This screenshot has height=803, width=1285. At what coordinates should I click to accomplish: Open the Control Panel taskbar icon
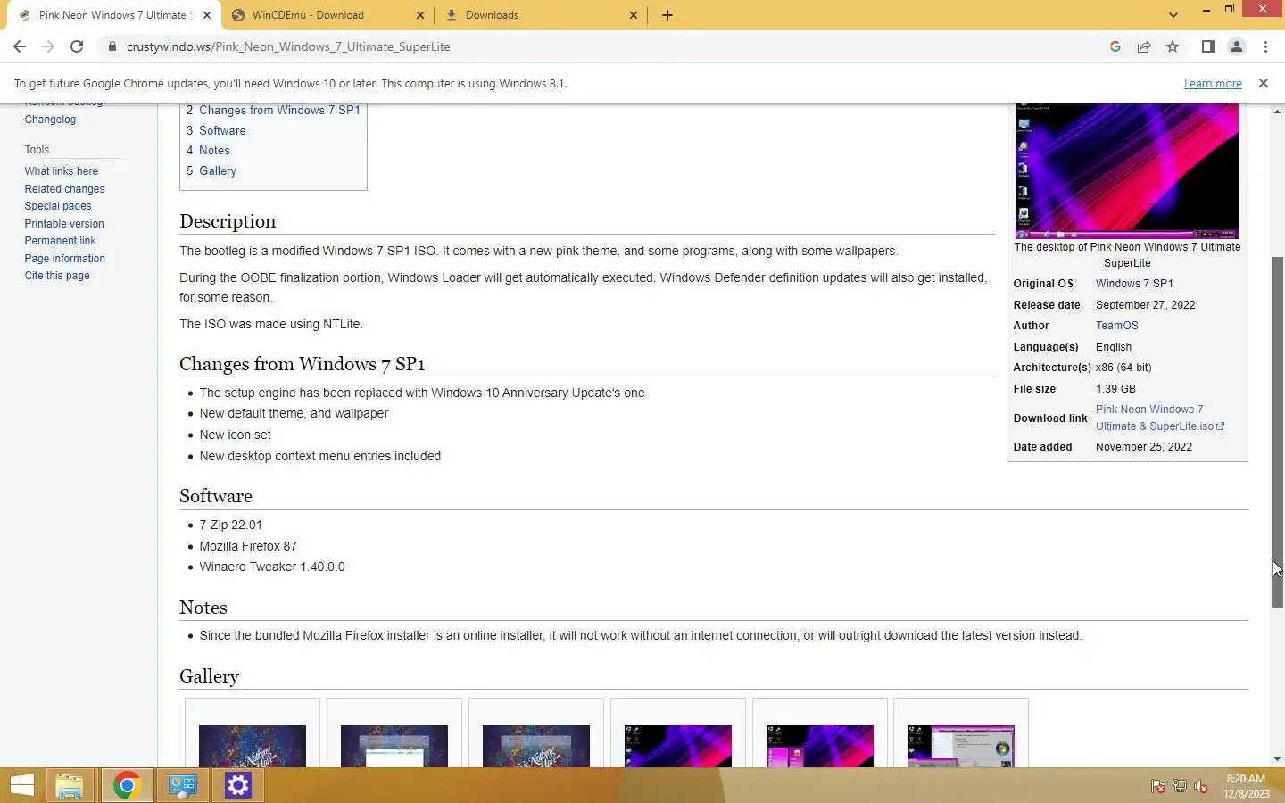pos(183,785)
